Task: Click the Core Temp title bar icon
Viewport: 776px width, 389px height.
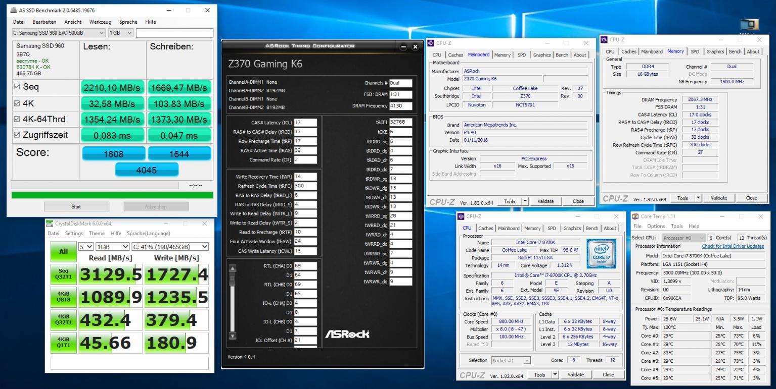Action: click(x=636, y=216)
